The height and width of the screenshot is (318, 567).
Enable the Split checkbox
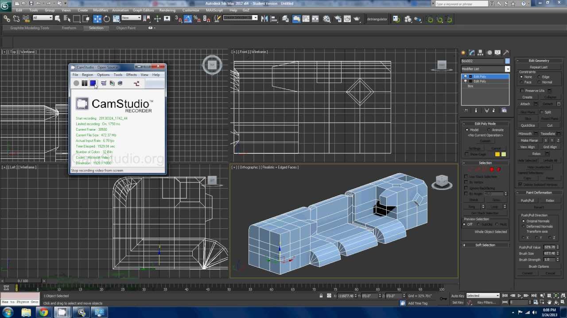[542, 112]
